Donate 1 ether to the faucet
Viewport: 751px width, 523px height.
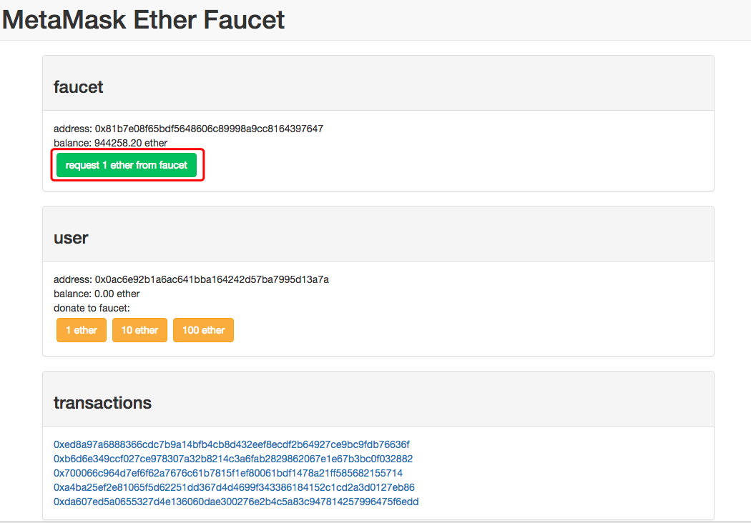[x=82, y=330]
